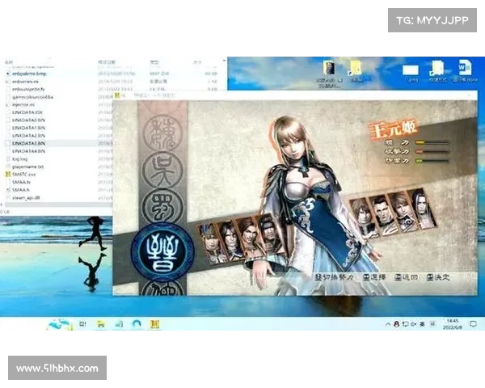Screen dimensions: 485x388
Task: Pick the first portrait in the right character group
Action: point(365,217)
